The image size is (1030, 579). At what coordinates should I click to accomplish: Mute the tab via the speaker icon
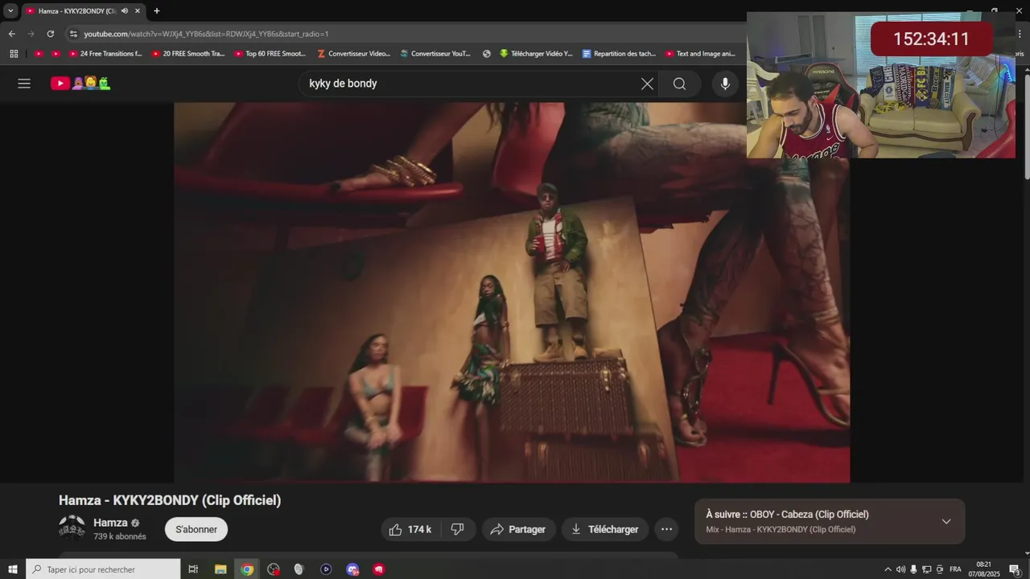click(125, 11)
